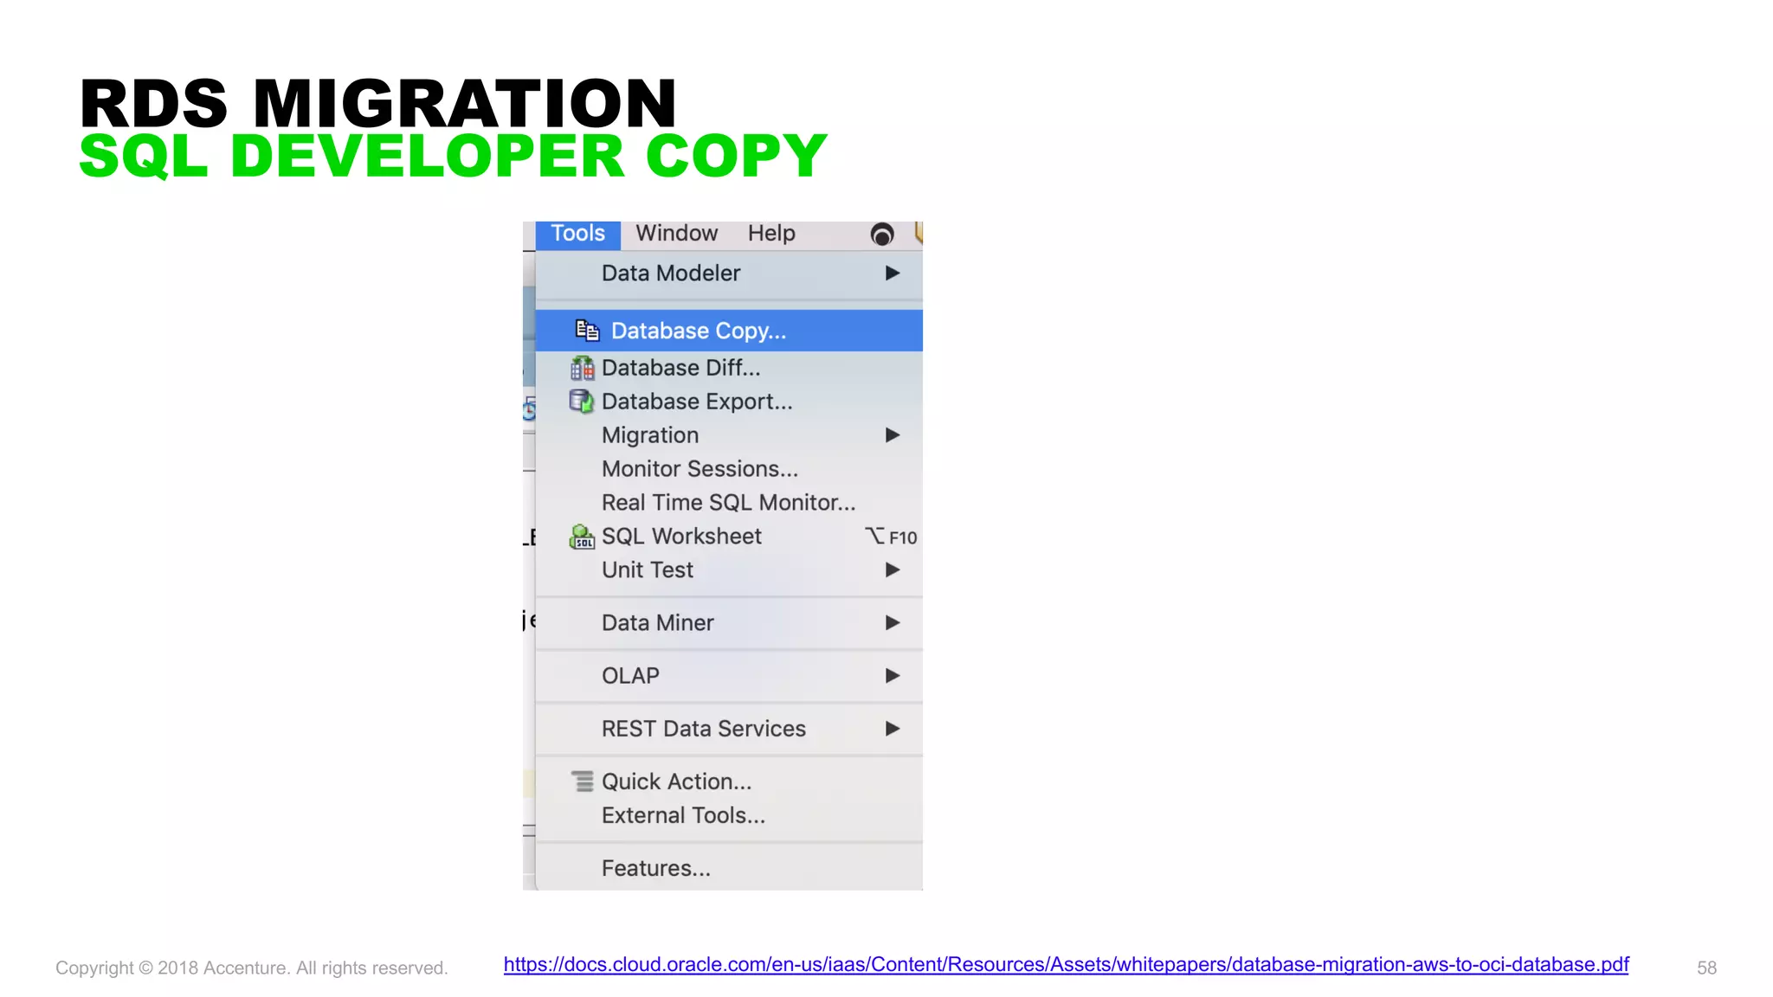
Task: Click the Database Export icon
Action: point(582,401)
